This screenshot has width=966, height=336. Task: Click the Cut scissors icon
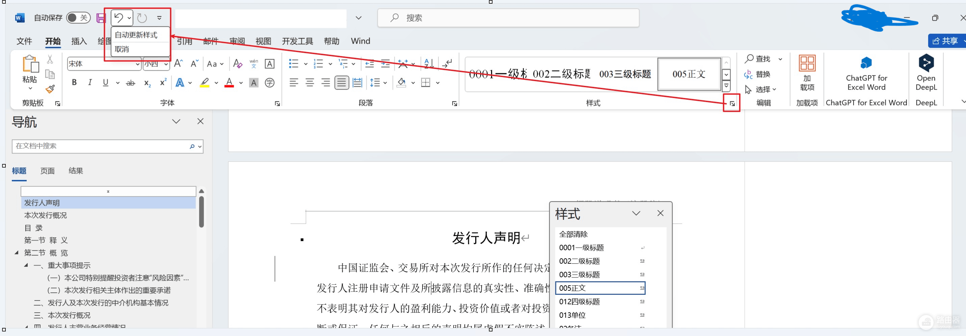[x=50, y=59]
